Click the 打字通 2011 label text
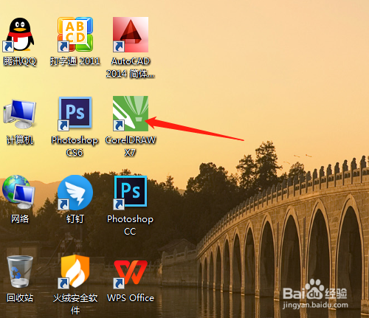This screenshot has height=318, width=369. [75, 61]
